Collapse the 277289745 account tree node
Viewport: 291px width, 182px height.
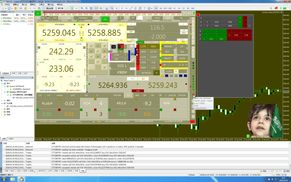pyautogui.click(x=8, y=94)
